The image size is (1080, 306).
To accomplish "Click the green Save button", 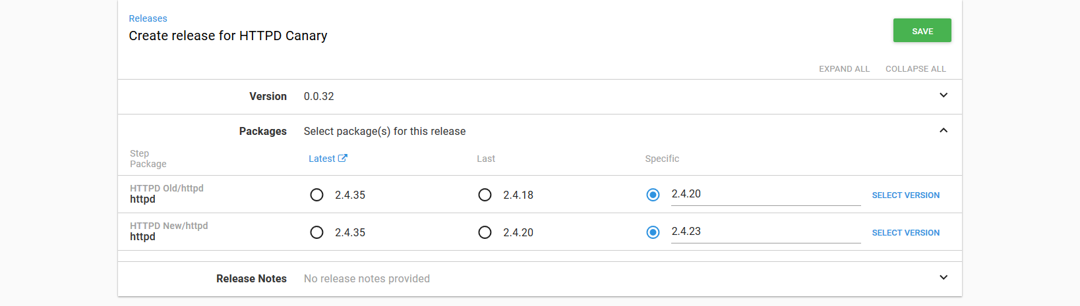I will pyautogui.click(x=922, y=31).
